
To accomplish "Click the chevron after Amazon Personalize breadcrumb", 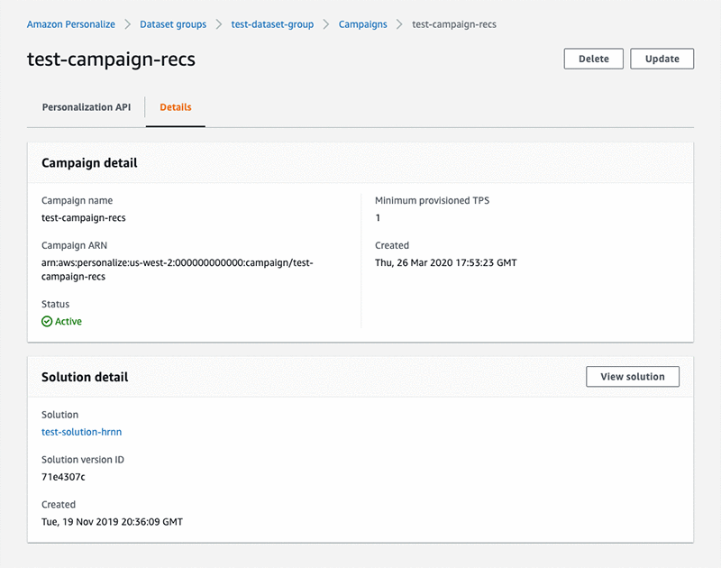I will [127, 24].
